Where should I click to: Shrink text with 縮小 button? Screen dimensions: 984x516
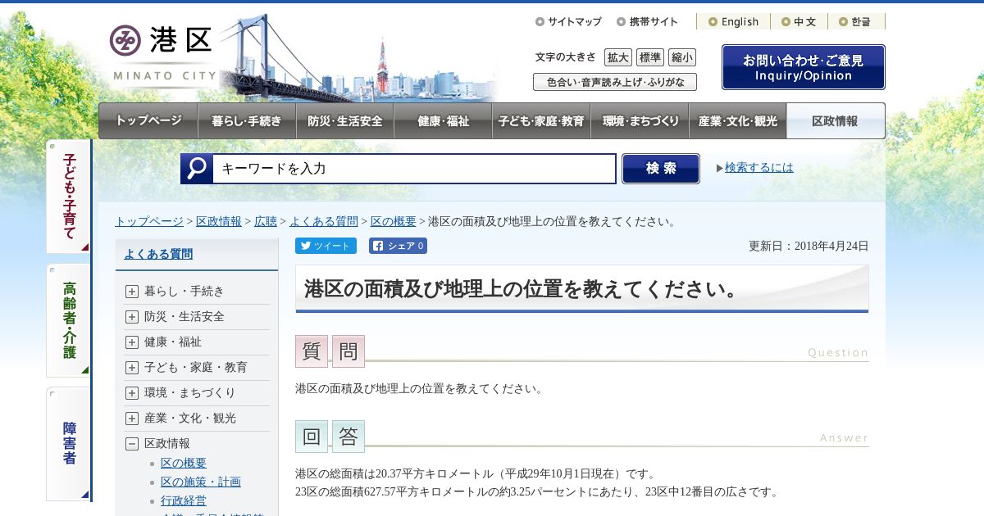click(681, 57)
